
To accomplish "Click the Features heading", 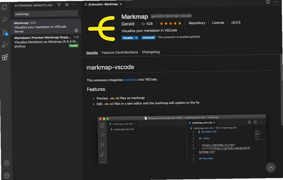I will [96, 89].
